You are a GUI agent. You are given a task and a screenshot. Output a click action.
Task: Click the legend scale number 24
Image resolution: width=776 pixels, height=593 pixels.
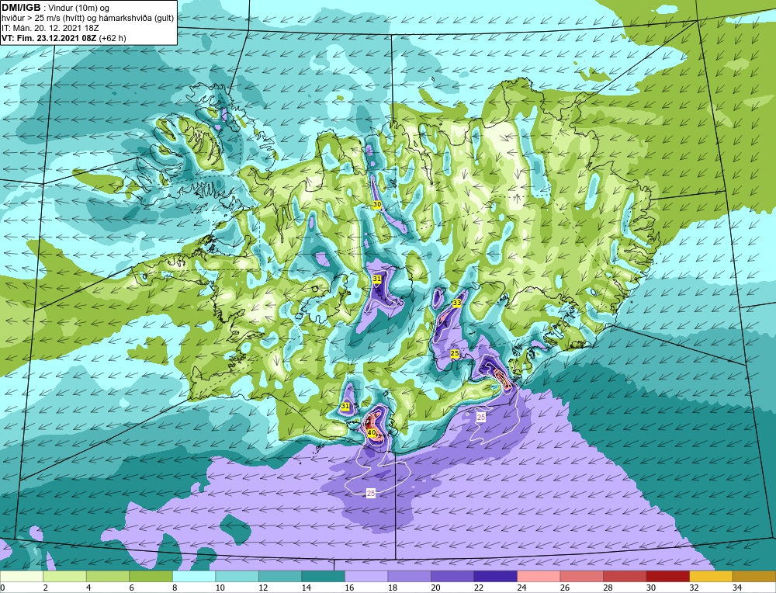coord(521,588)
